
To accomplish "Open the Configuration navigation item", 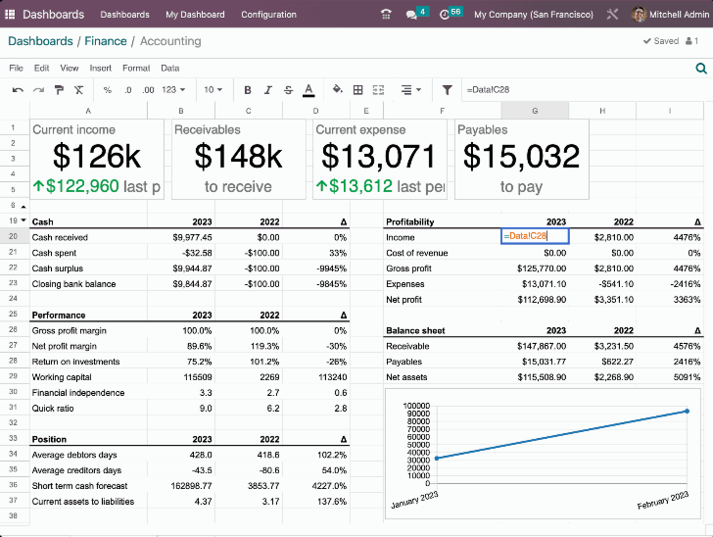I will coord(268,15).
